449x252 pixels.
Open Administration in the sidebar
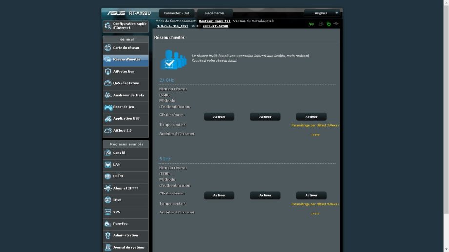125,235
